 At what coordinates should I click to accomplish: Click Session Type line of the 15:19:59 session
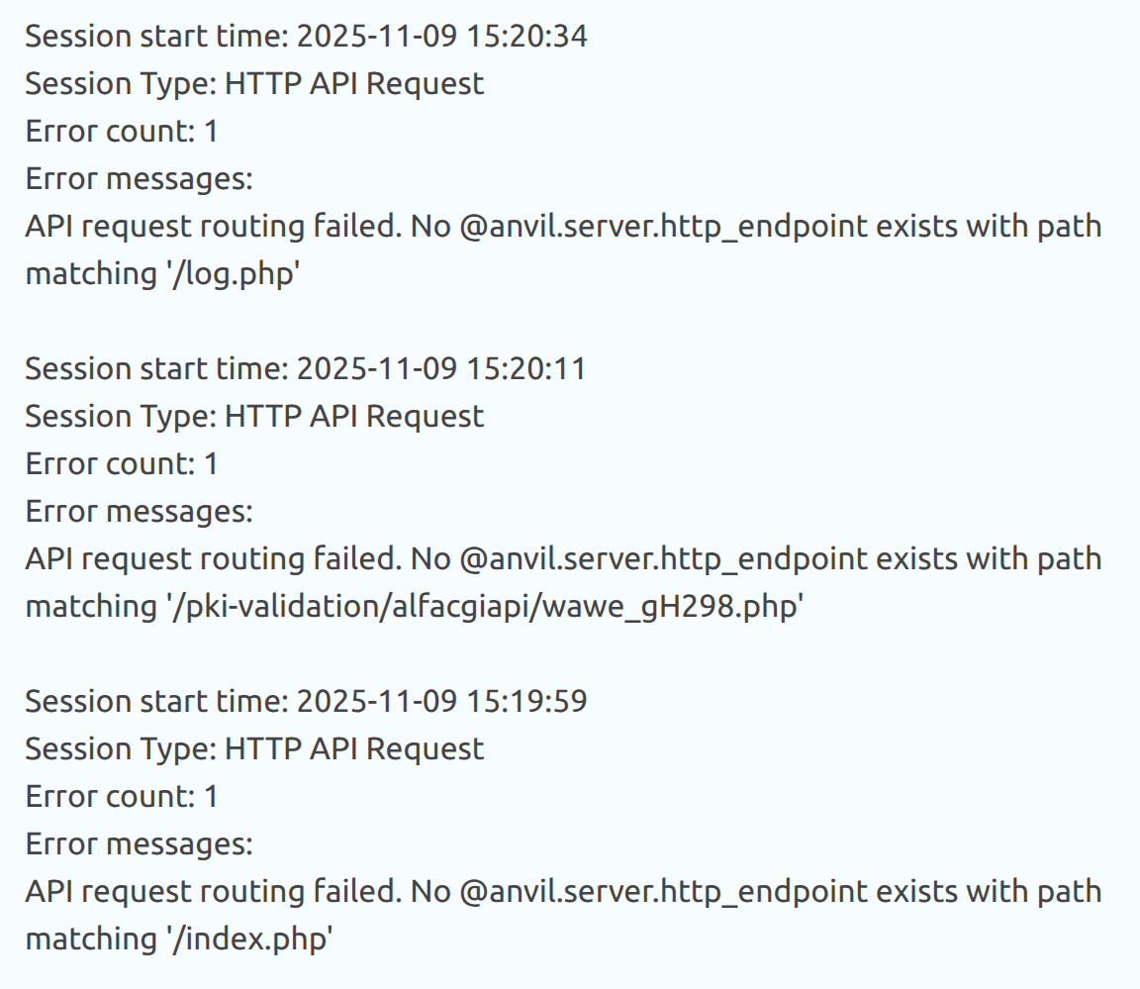pyautogui.click(x=254, y=749)
